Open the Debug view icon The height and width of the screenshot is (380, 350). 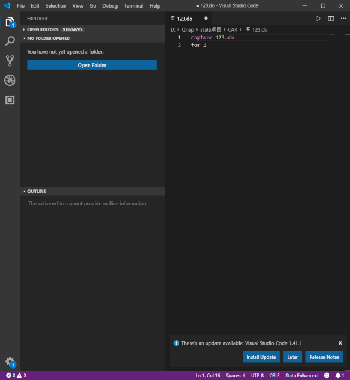pyautogui.click(x=10, y=80)
